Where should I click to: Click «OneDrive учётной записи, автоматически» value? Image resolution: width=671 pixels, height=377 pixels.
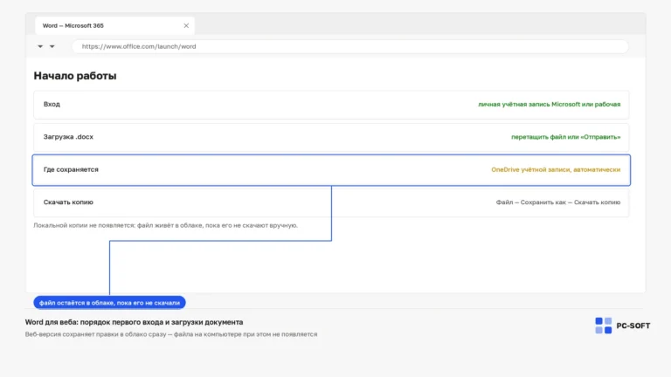pos(556,169)
